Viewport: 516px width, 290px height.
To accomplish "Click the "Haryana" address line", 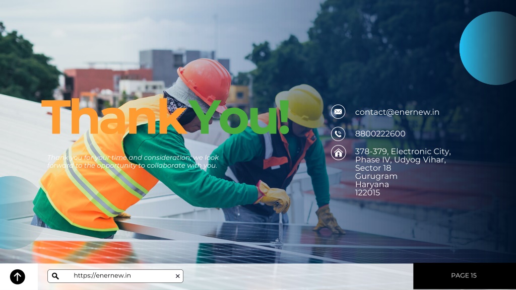I will [372, 184].
